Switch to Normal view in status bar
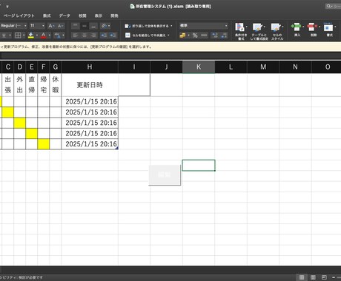The height and width of the screenshot is (281, 341). coord(302,277)
